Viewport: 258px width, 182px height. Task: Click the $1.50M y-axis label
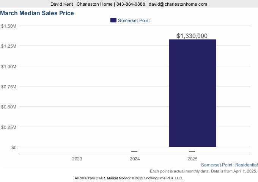coord(8,26)
